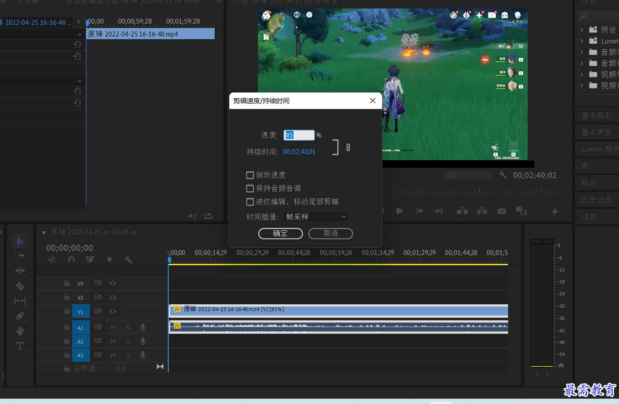Solo audio track A2
Viewport: 619px width, 404px height.
click(x=128, y=342)
